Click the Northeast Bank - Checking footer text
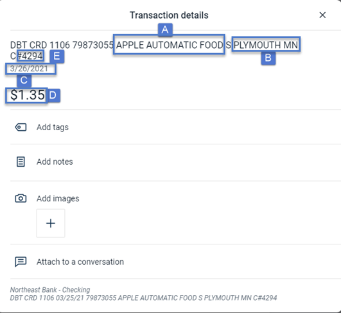The height and width of the screenshot is (313, 341). coord(50,290)
